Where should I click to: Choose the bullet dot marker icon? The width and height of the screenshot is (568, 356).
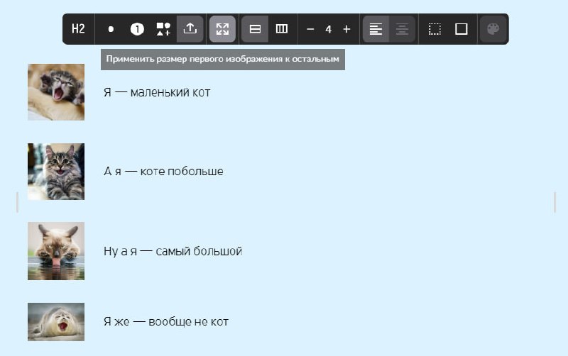click(x=111, y=29)
